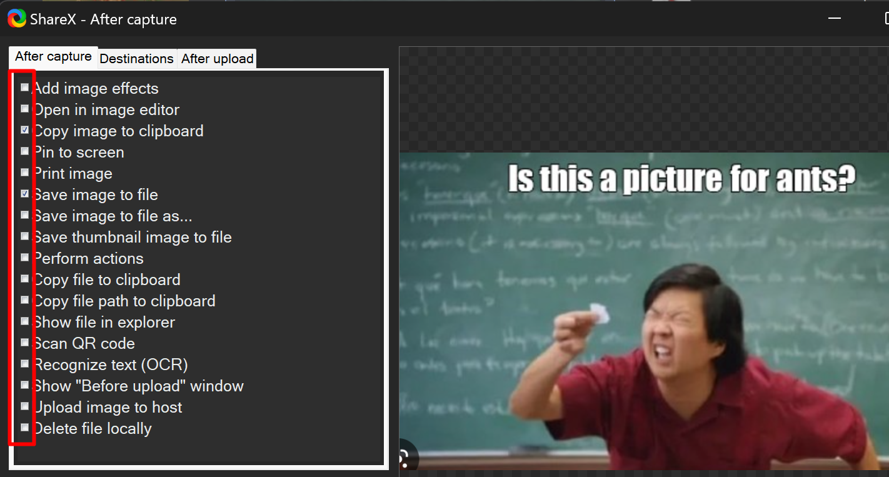889x477 pixels.
Task: Enable "Show file in explorer"
Action: click(x=24, y=321)
